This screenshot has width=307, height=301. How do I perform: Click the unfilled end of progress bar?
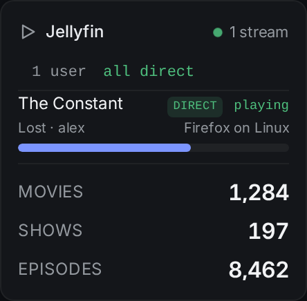tap(240, 148)
